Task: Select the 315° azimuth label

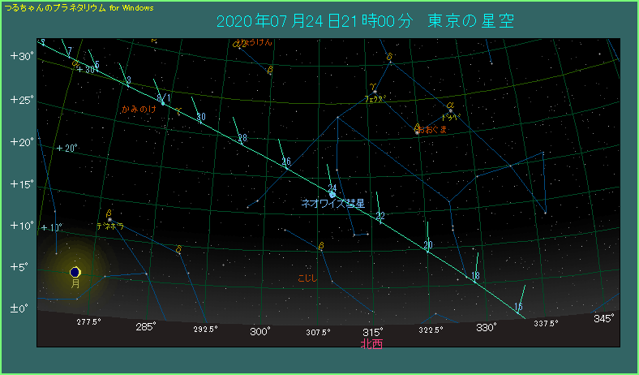Action: [x=372, y=332]
